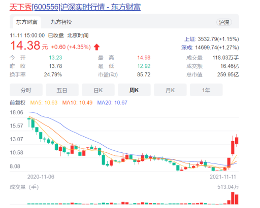Open the 上证 index link
Screen dimensions: 260x208
coord(190,39)
